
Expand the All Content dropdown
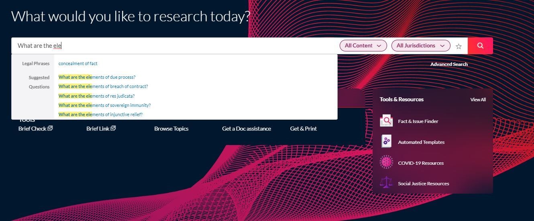[363, 46]
